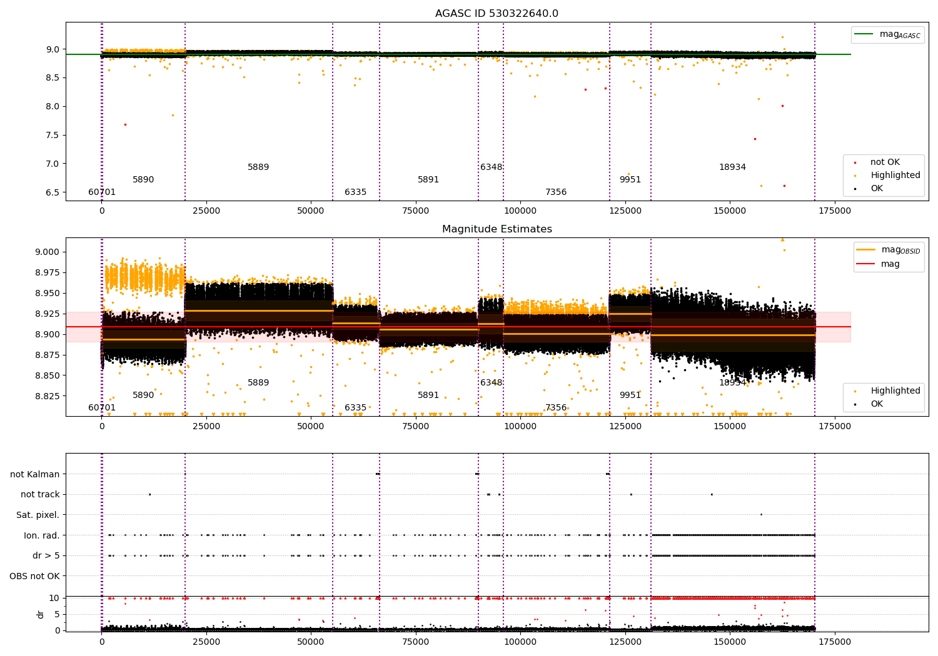Click 'Highlighted' legend entry in Magnitude Estimates panel
938x656 pixels.
coord(895,391)
